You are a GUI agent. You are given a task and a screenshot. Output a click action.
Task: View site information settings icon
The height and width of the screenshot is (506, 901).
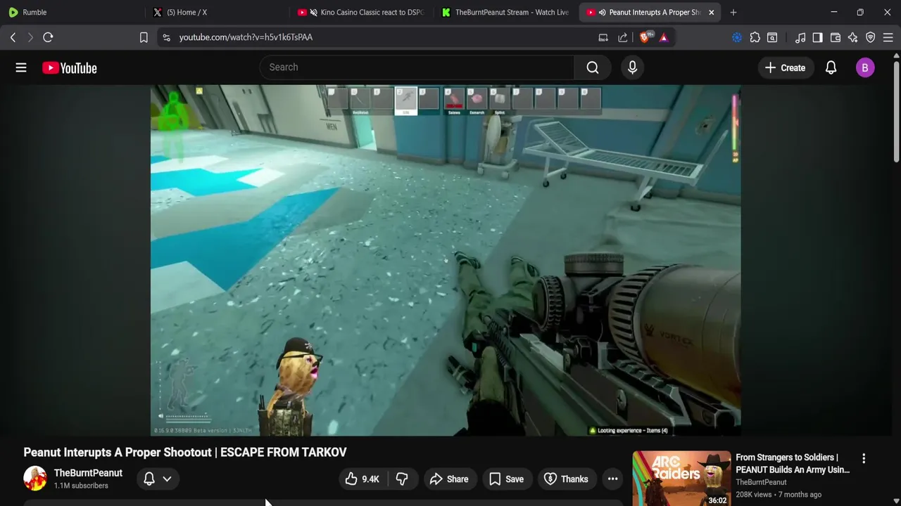coord(166,37)
